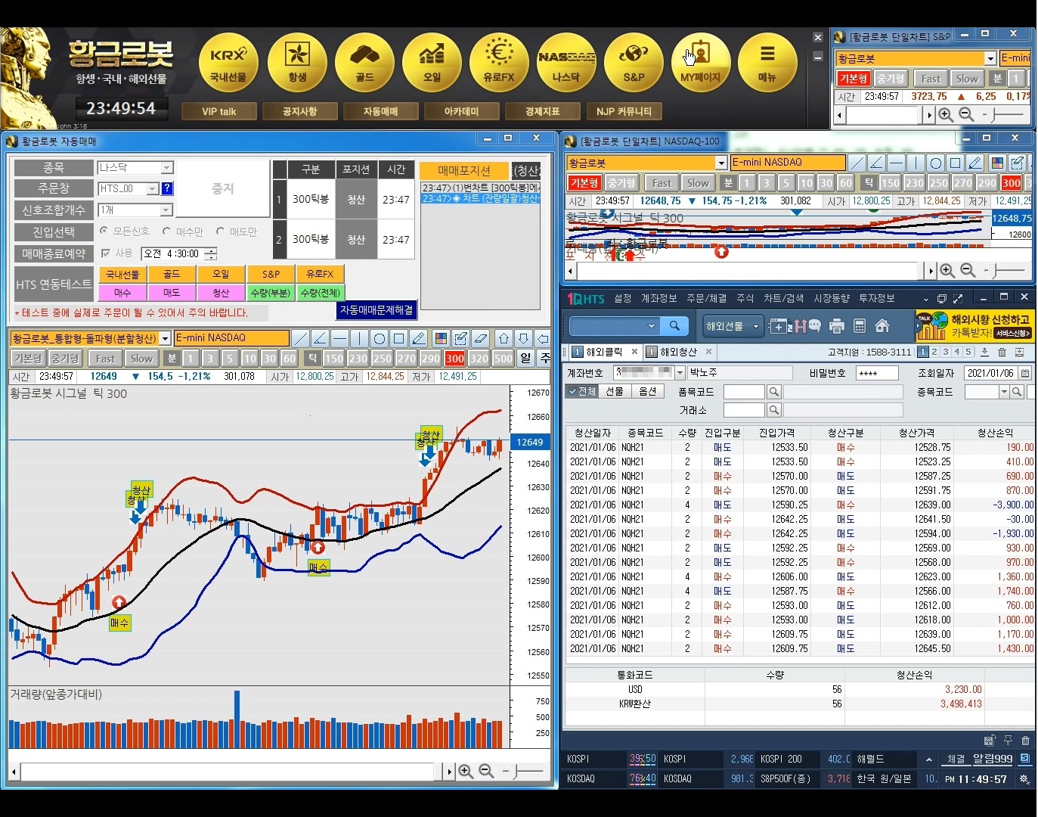Open the 황금로봇_통합형-돌파형 strategy dropdown
This screenshot has height=817, width=1038.
point(165,338)
